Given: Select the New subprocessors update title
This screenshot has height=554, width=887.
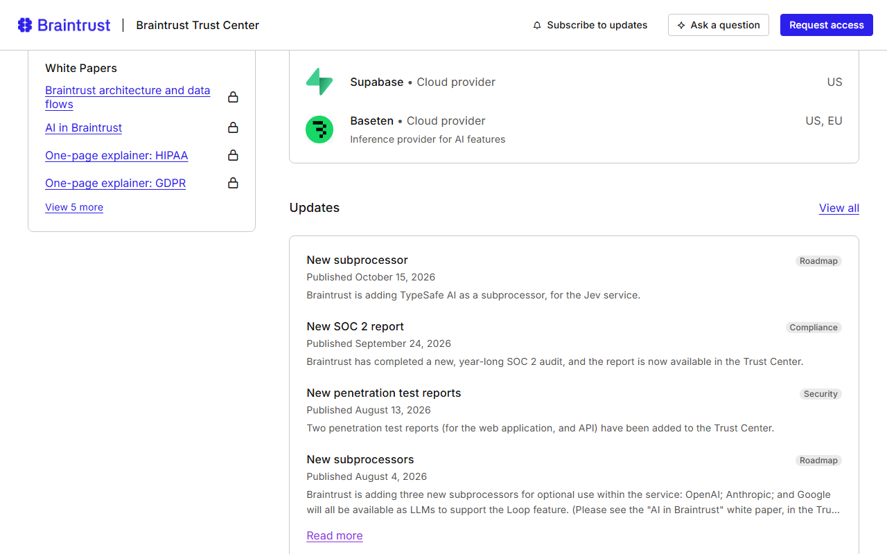Looking at the screenshot, I should (360, 459).
